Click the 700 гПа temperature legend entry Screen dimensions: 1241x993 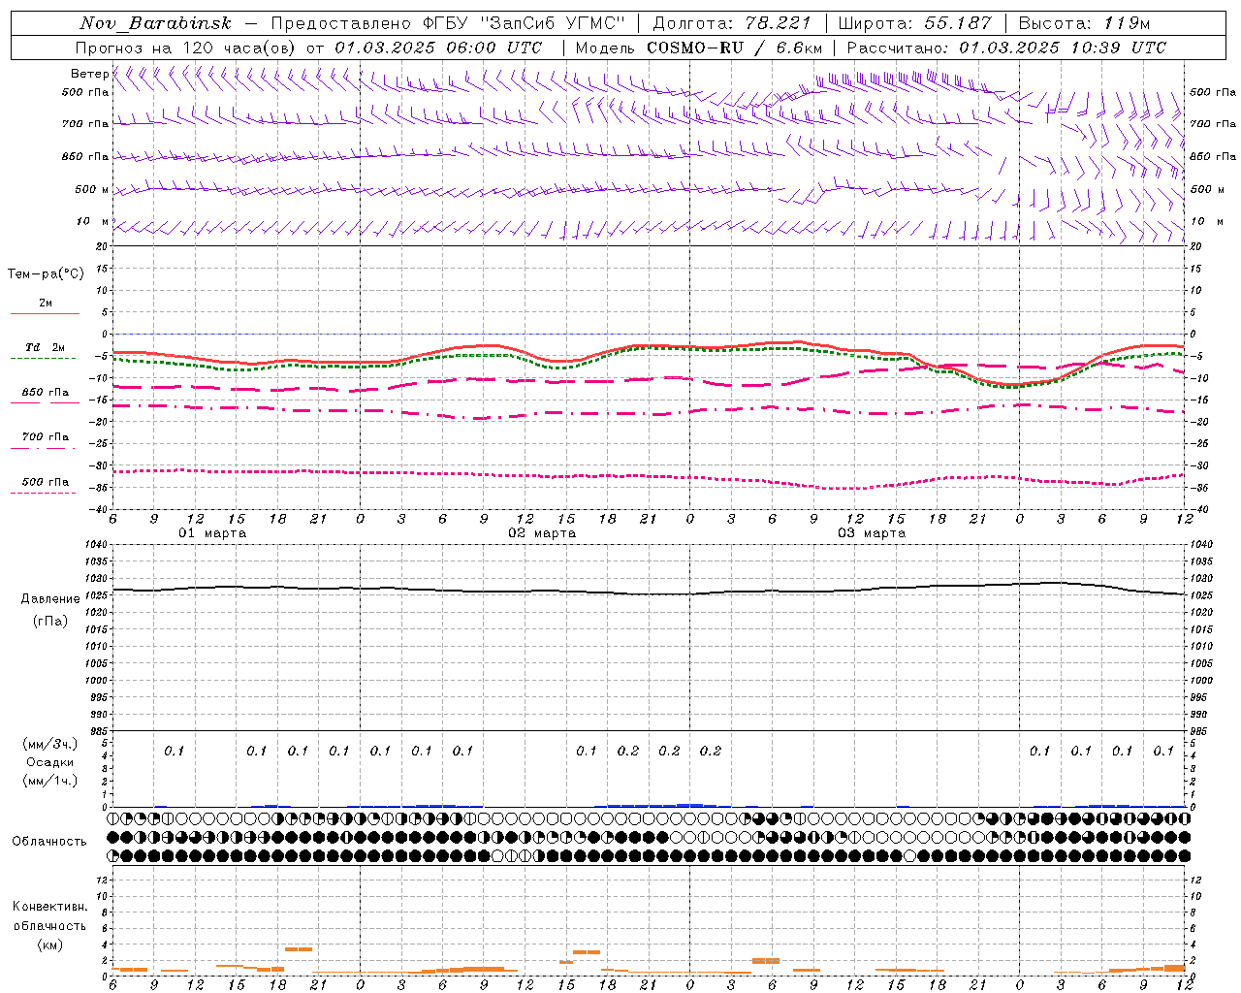(x=46, y=436)
